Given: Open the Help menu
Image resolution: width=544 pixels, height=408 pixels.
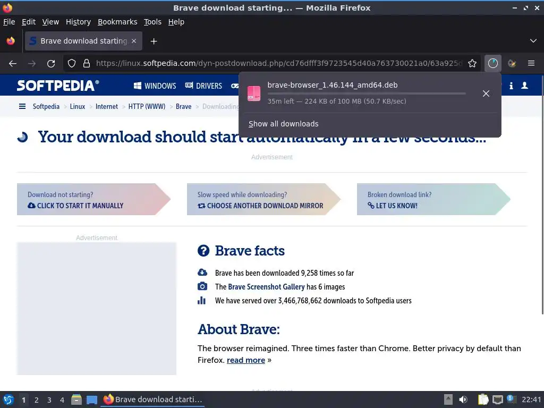Looking at the screenshot, I should point(176,22).
